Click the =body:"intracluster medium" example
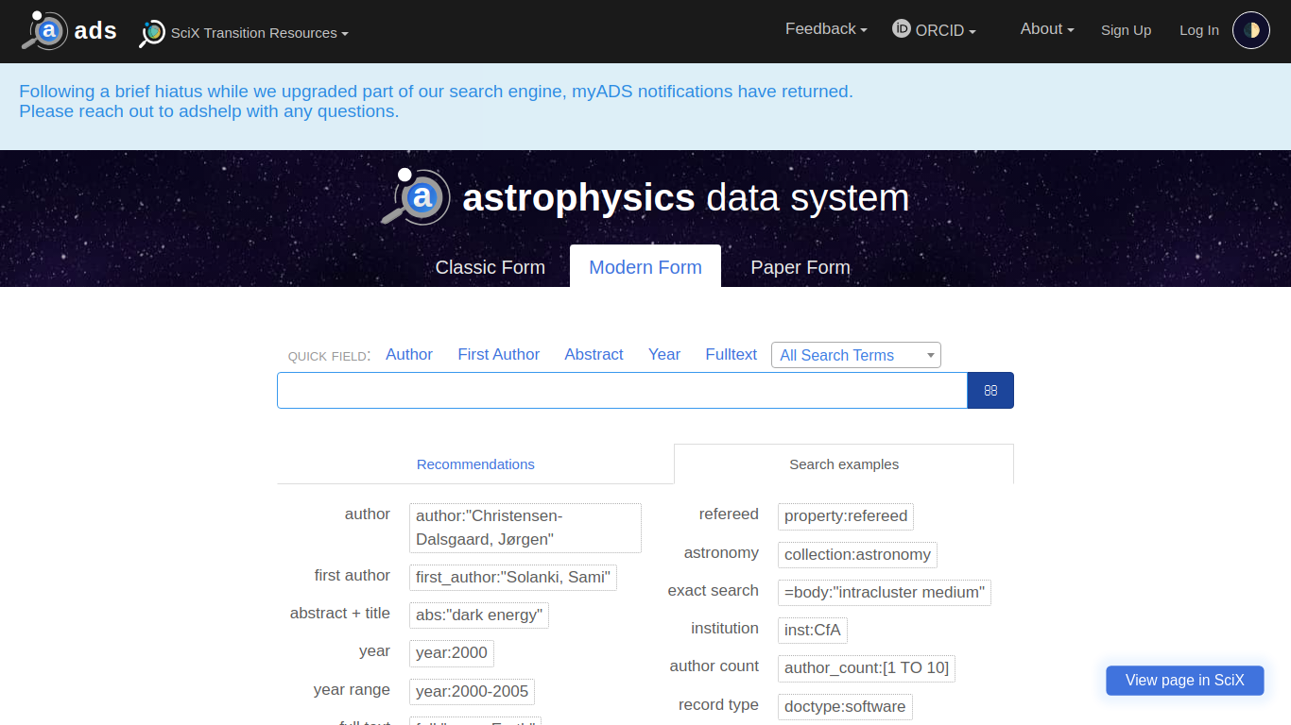The image size is (1291, 725). [x=885, y=593]
